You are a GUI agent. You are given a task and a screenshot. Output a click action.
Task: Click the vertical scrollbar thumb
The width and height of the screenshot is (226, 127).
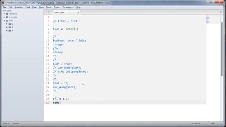[x=222, y=49]
